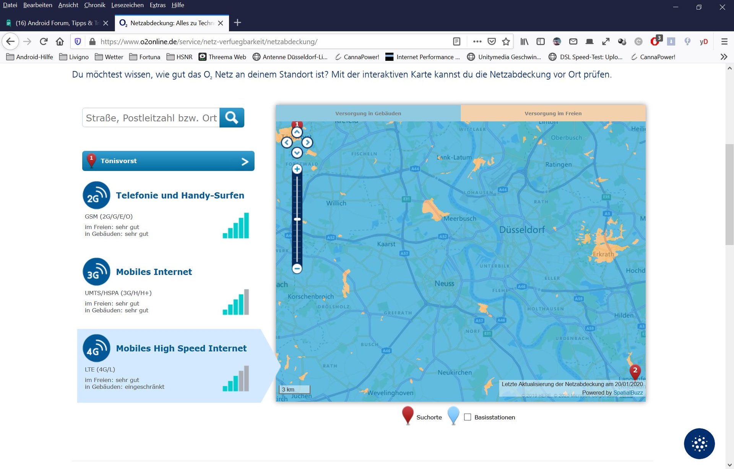Open the Livigno bookmark folder
This screenshot has width=734, height=469.
[x=74, y=57]
